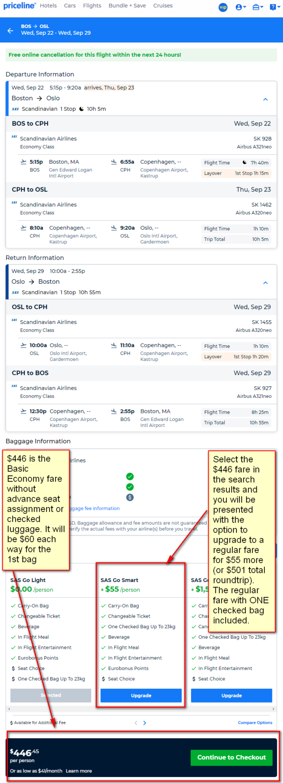
Task: Click the back arrow in blue header
Action: coord(11,30)
